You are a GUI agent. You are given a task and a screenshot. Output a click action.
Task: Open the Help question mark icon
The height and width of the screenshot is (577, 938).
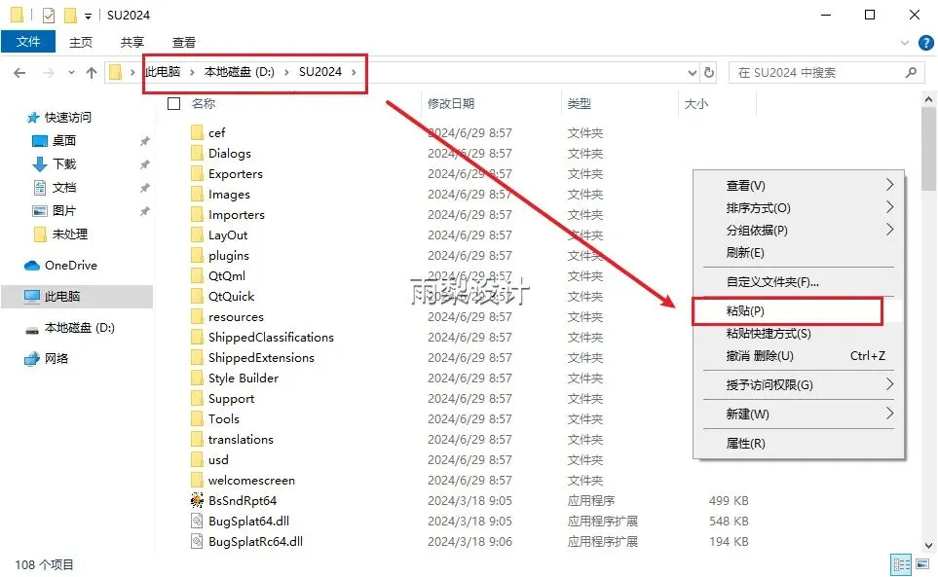pyautogui.click(x=925, y=43)
